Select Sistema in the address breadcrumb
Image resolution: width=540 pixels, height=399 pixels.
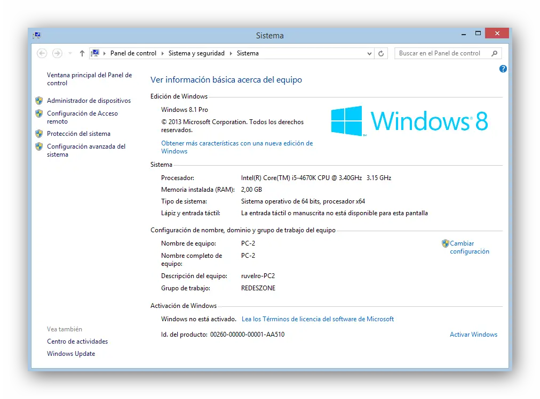point(248,53)
